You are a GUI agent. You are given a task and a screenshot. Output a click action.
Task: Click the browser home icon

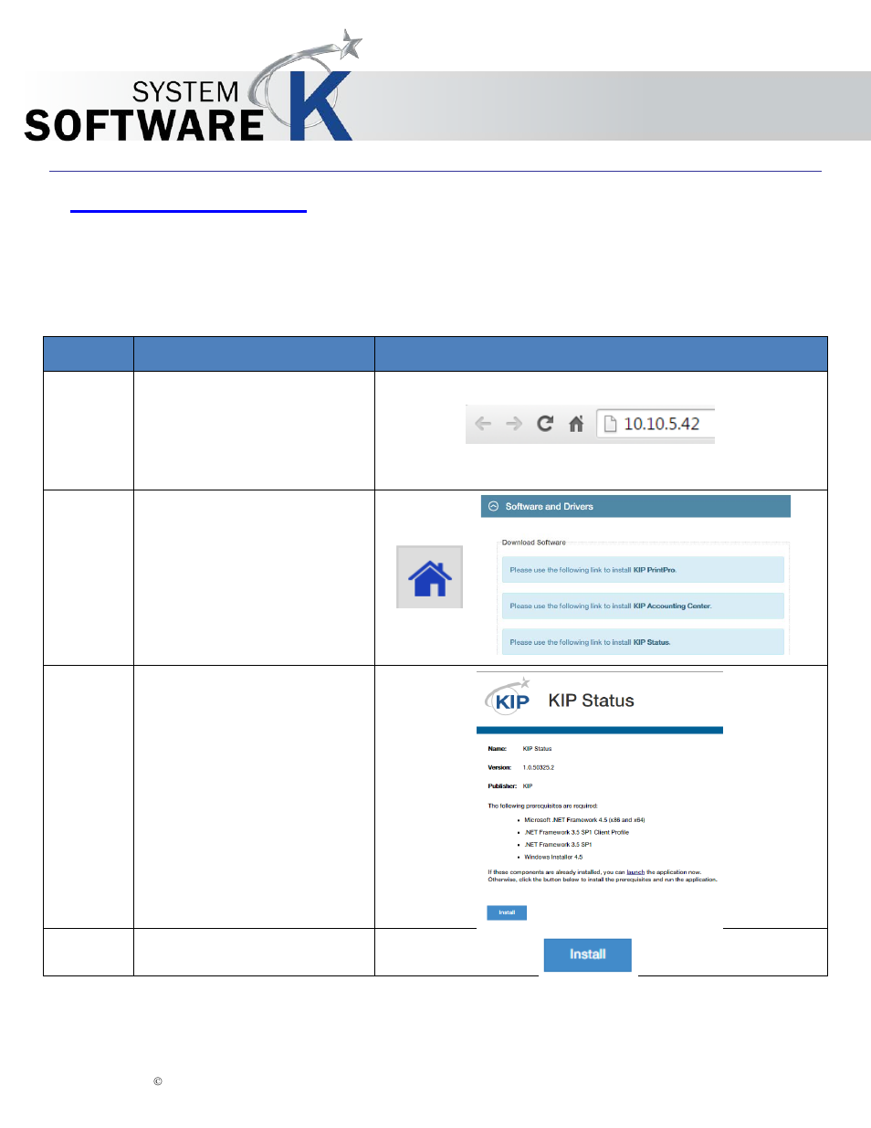tap(576, 424)
